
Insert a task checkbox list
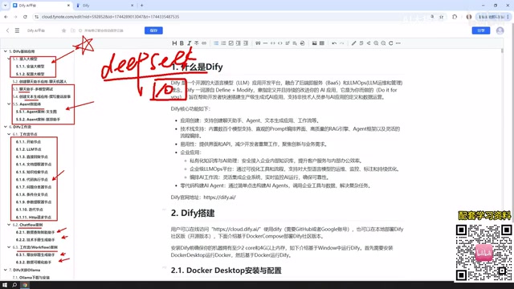point(230,43)
